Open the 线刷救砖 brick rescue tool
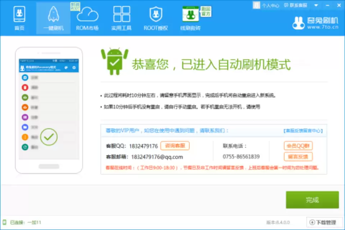The image size is (345, 230). click(x=190, y=17)
